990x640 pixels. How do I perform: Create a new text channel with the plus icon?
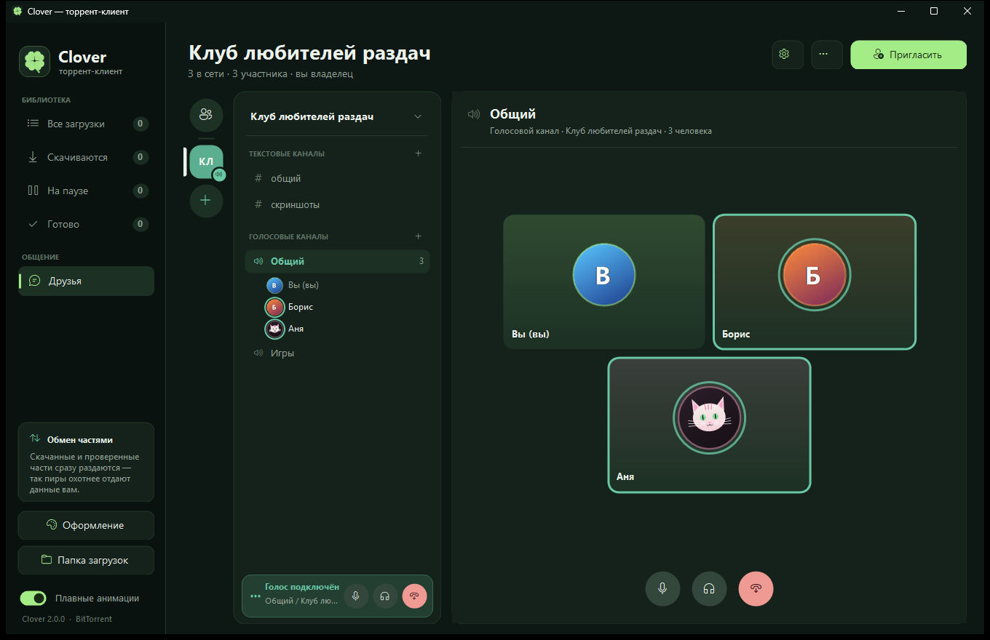[x=419, y=153]
